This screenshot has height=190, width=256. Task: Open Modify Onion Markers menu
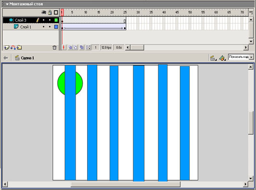pos(88,47)
